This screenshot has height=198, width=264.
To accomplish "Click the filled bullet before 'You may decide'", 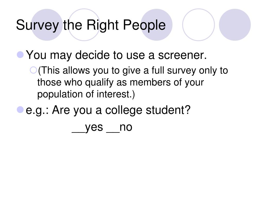I will 20,55.
